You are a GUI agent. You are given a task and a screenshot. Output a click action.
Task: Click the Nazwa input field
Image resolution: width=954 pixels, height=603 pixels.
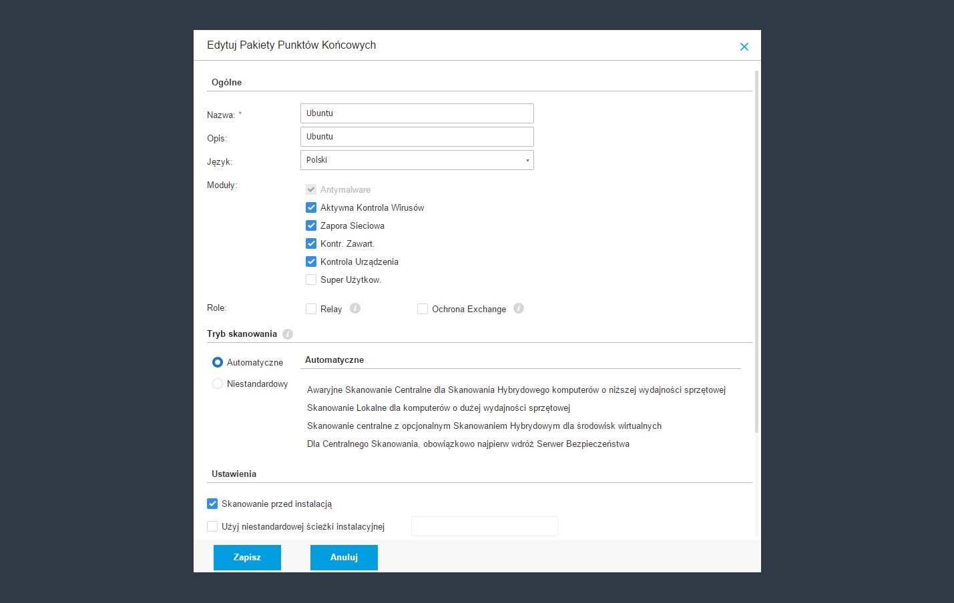point(417,113)
